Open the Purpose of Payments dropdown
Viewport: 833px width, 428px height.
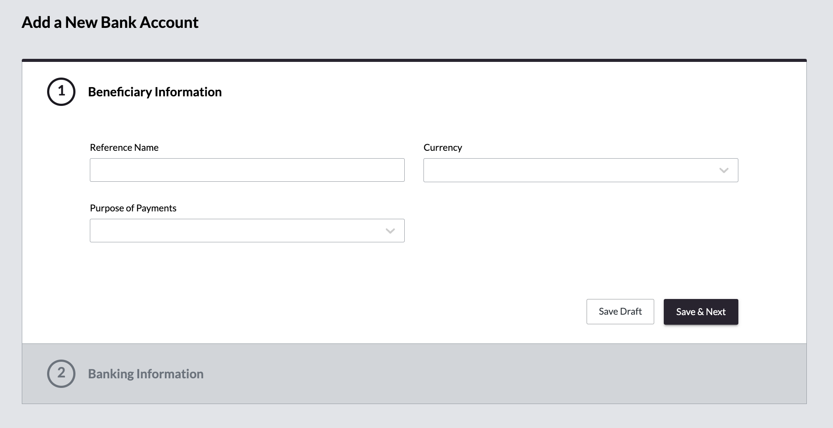pos(238,231)
